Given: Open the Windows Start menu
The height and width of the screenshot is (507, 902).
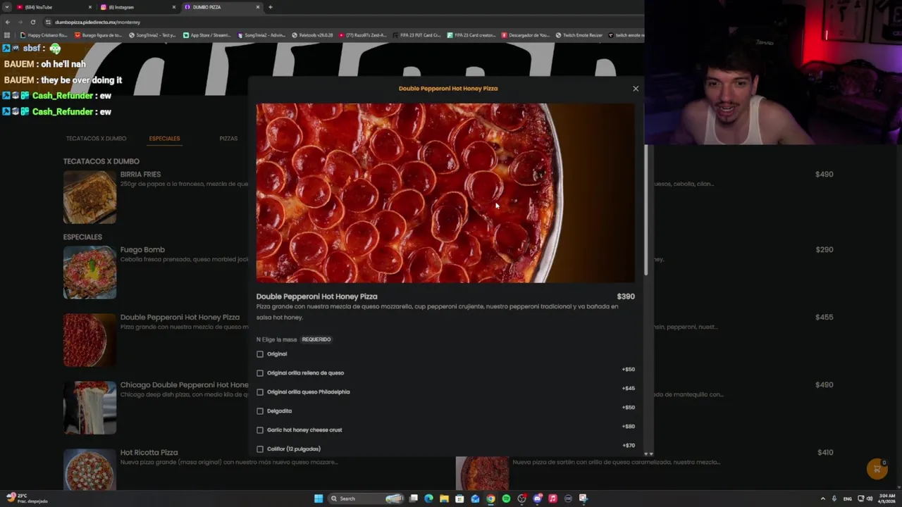Looking at the screenshot, I should pyautogui.click(x=319, y=499).
